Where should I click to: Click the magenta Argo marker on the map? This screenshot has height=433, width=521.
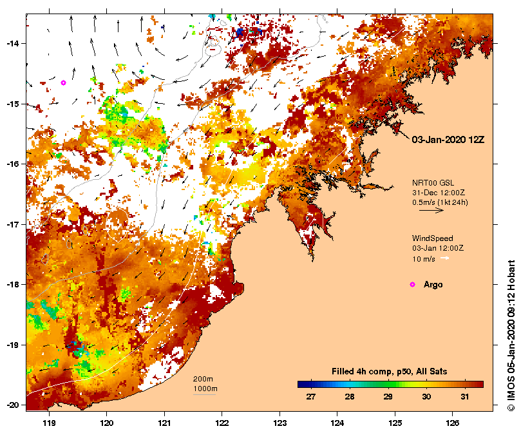click(63, 83)
